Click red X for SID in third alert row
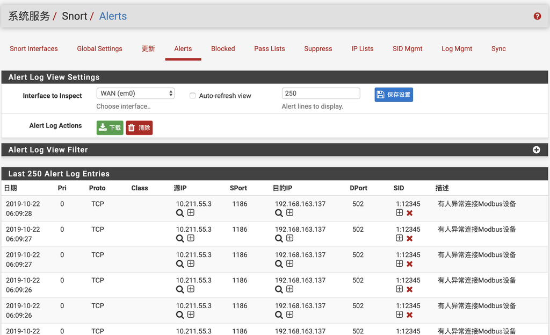This screenshot has height=335, width=550. pos(410,263)
